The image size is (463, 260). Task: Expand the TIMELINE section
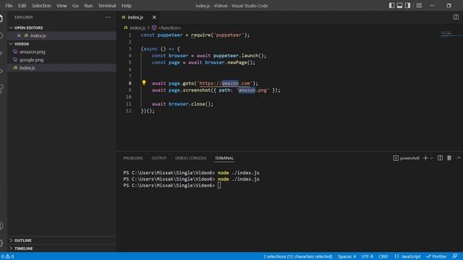click(x=23, y=248)
